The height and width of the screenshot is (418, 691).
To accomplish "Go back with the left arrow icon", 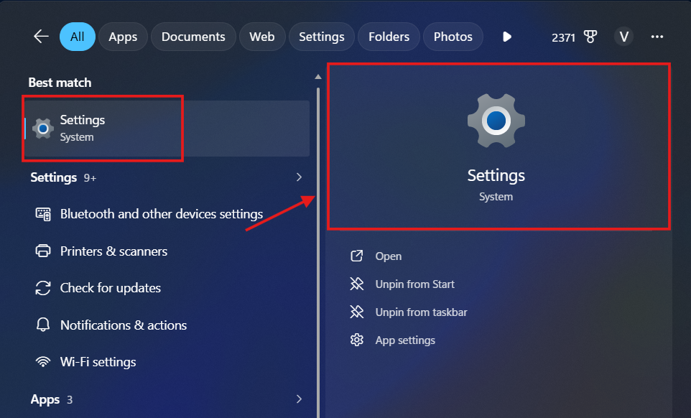I will 41,37.
